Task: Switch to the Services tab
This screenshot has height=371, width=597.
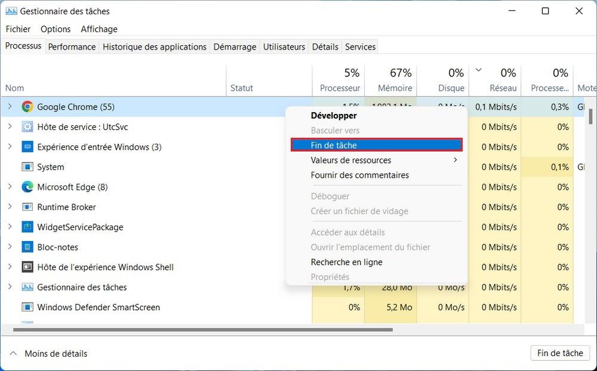Action: [360, 47]
